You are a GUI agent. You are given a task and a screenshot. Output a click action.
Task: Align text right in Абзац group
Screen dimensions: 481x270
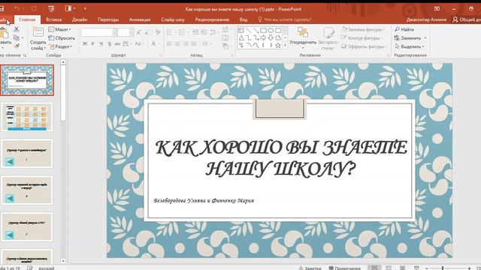point(186,43)
